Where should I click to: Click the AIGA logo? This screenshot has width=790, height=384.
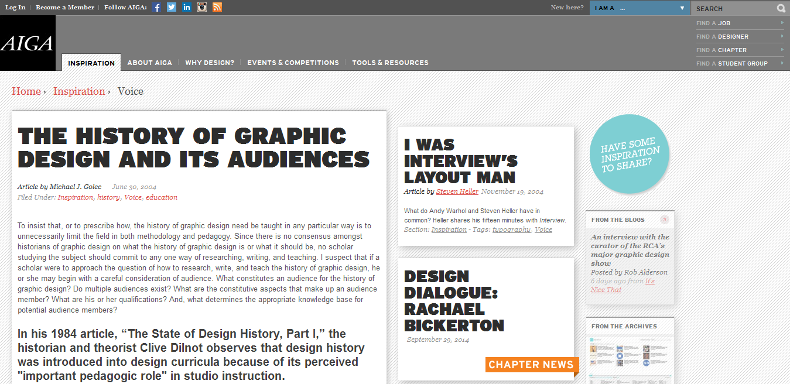tap(27, 41)
